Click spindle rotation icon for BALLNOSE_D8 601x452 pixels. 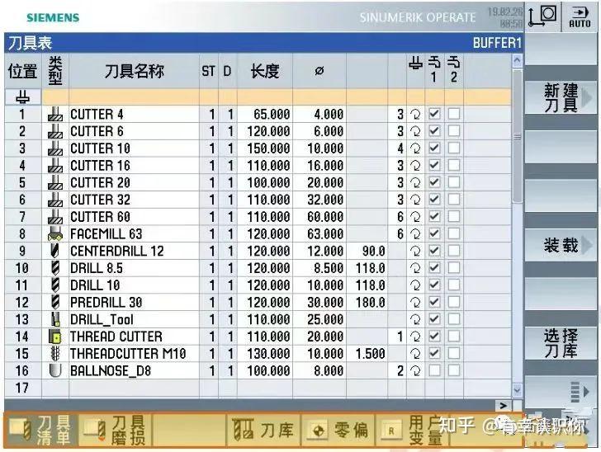tap(415, 370)
